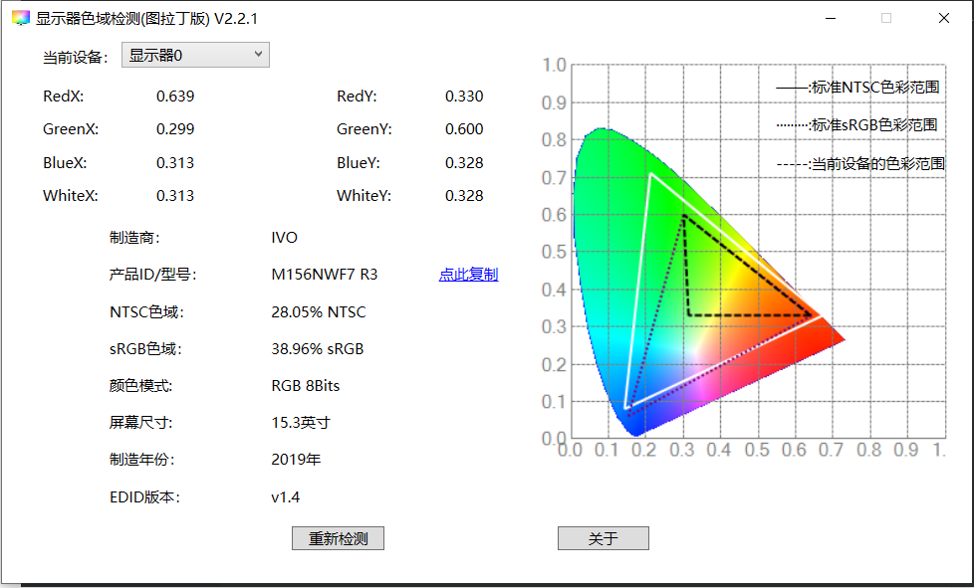Close the color gamut detection window
The width and height of the screenshot is (974, 588).
(x=943, y=18)
